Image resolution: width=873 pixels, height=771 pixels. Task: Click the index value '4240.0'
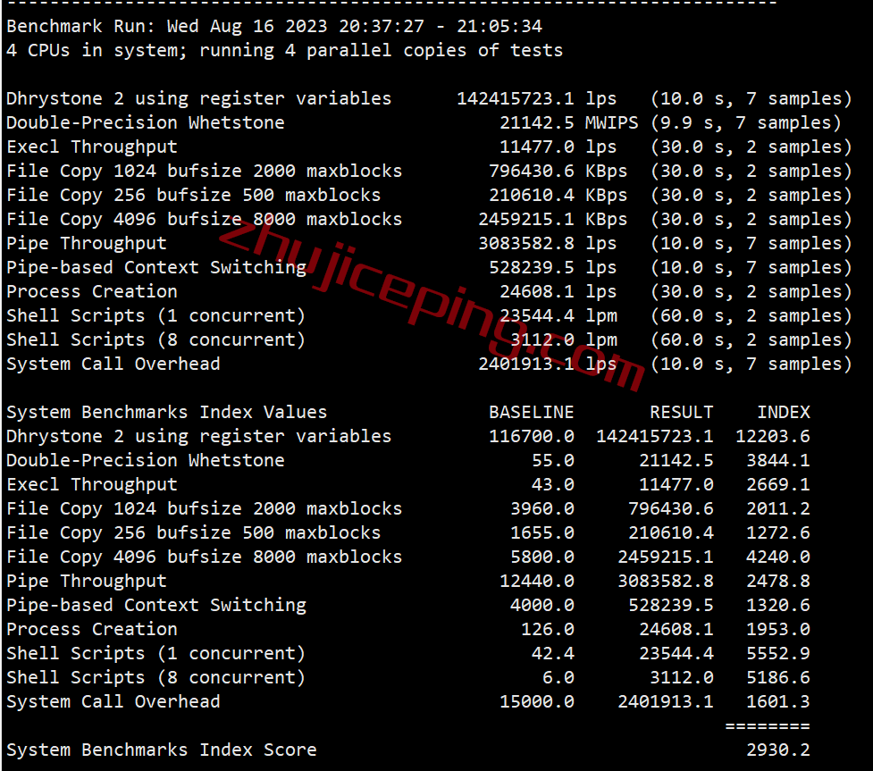[x=777, y=557]
